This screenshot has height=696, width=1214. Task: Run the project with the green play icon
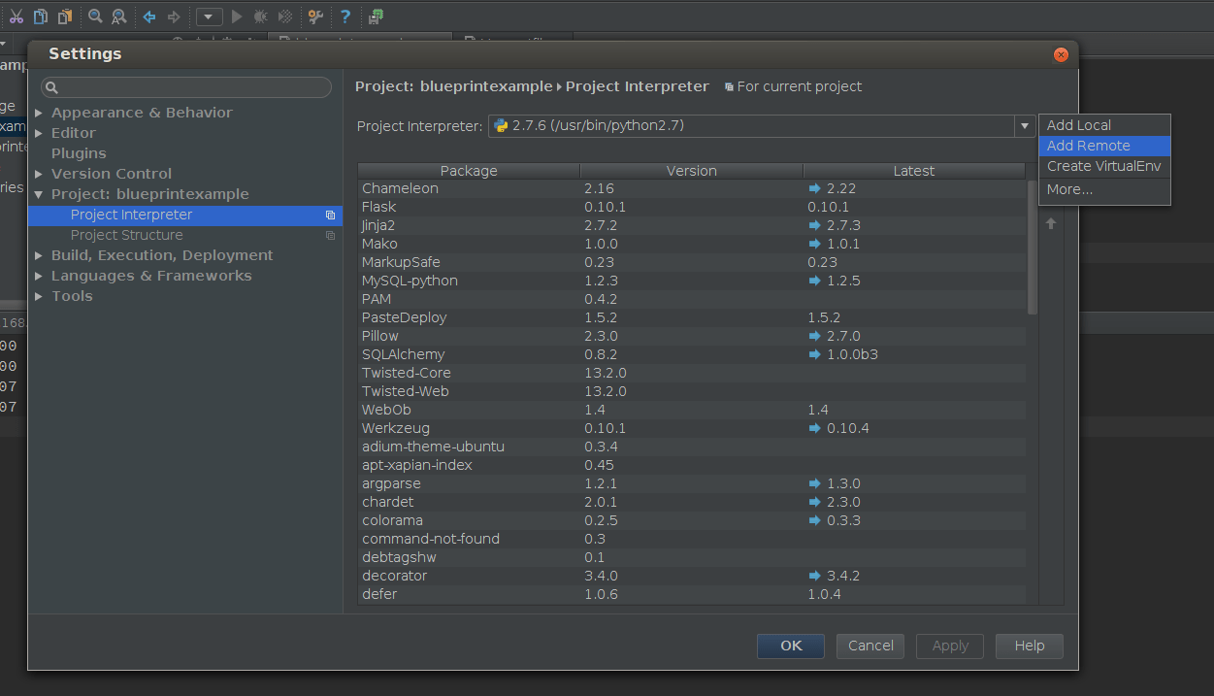[x=236, y=16]
